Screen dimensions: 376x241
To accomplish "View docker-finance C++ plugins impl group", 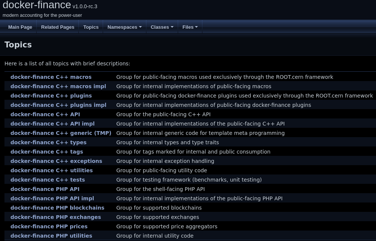I will (x=58, y=105).
